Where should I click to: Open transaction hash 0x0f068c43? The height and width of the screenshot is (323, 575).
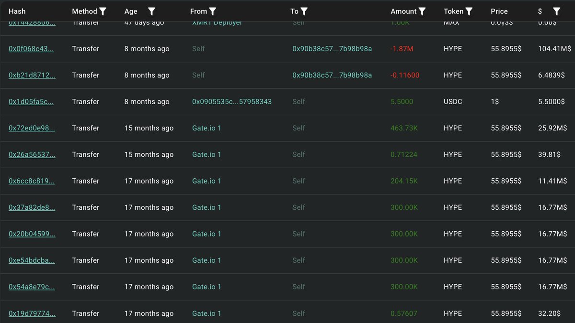31,49
